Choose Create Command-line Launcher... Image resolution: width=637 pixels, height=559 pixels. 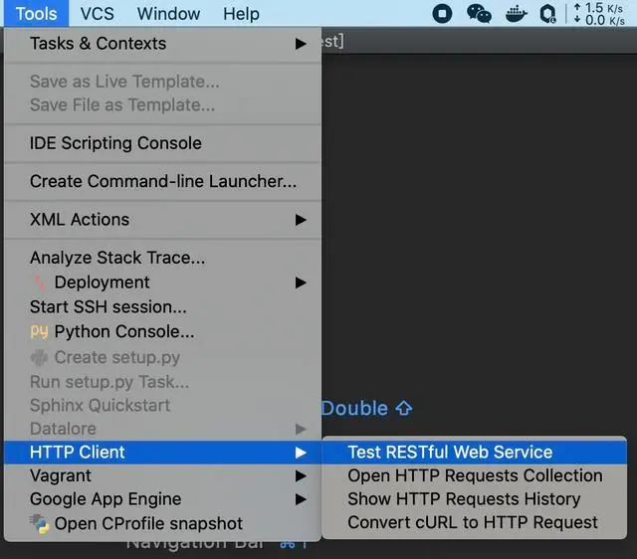coord(162,181)
